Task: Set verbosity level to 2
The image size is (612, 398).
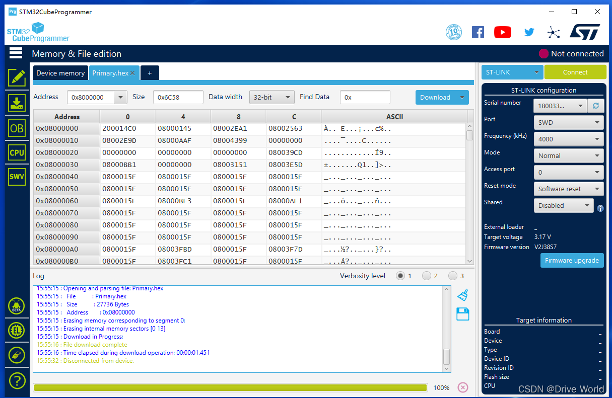Action: pos(427,276)
